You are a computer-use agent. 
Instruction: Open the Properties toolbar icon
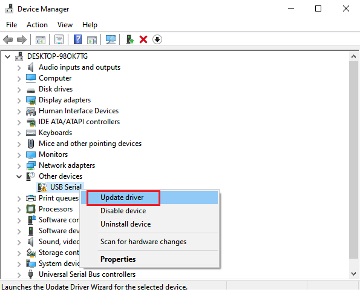[59, 39]
